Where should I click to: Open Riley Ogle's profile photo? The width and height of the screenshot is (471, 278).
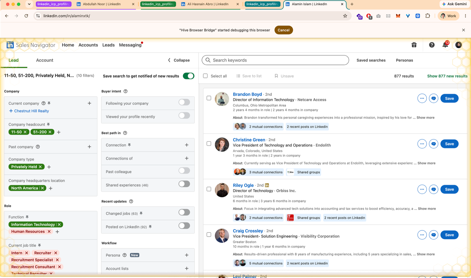click(222, 190)
